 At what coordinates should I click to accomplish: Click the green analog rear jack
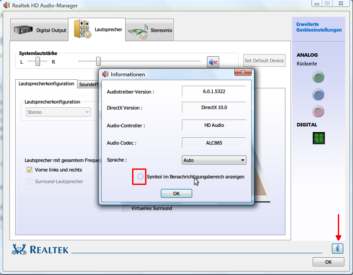pos(318,77)
